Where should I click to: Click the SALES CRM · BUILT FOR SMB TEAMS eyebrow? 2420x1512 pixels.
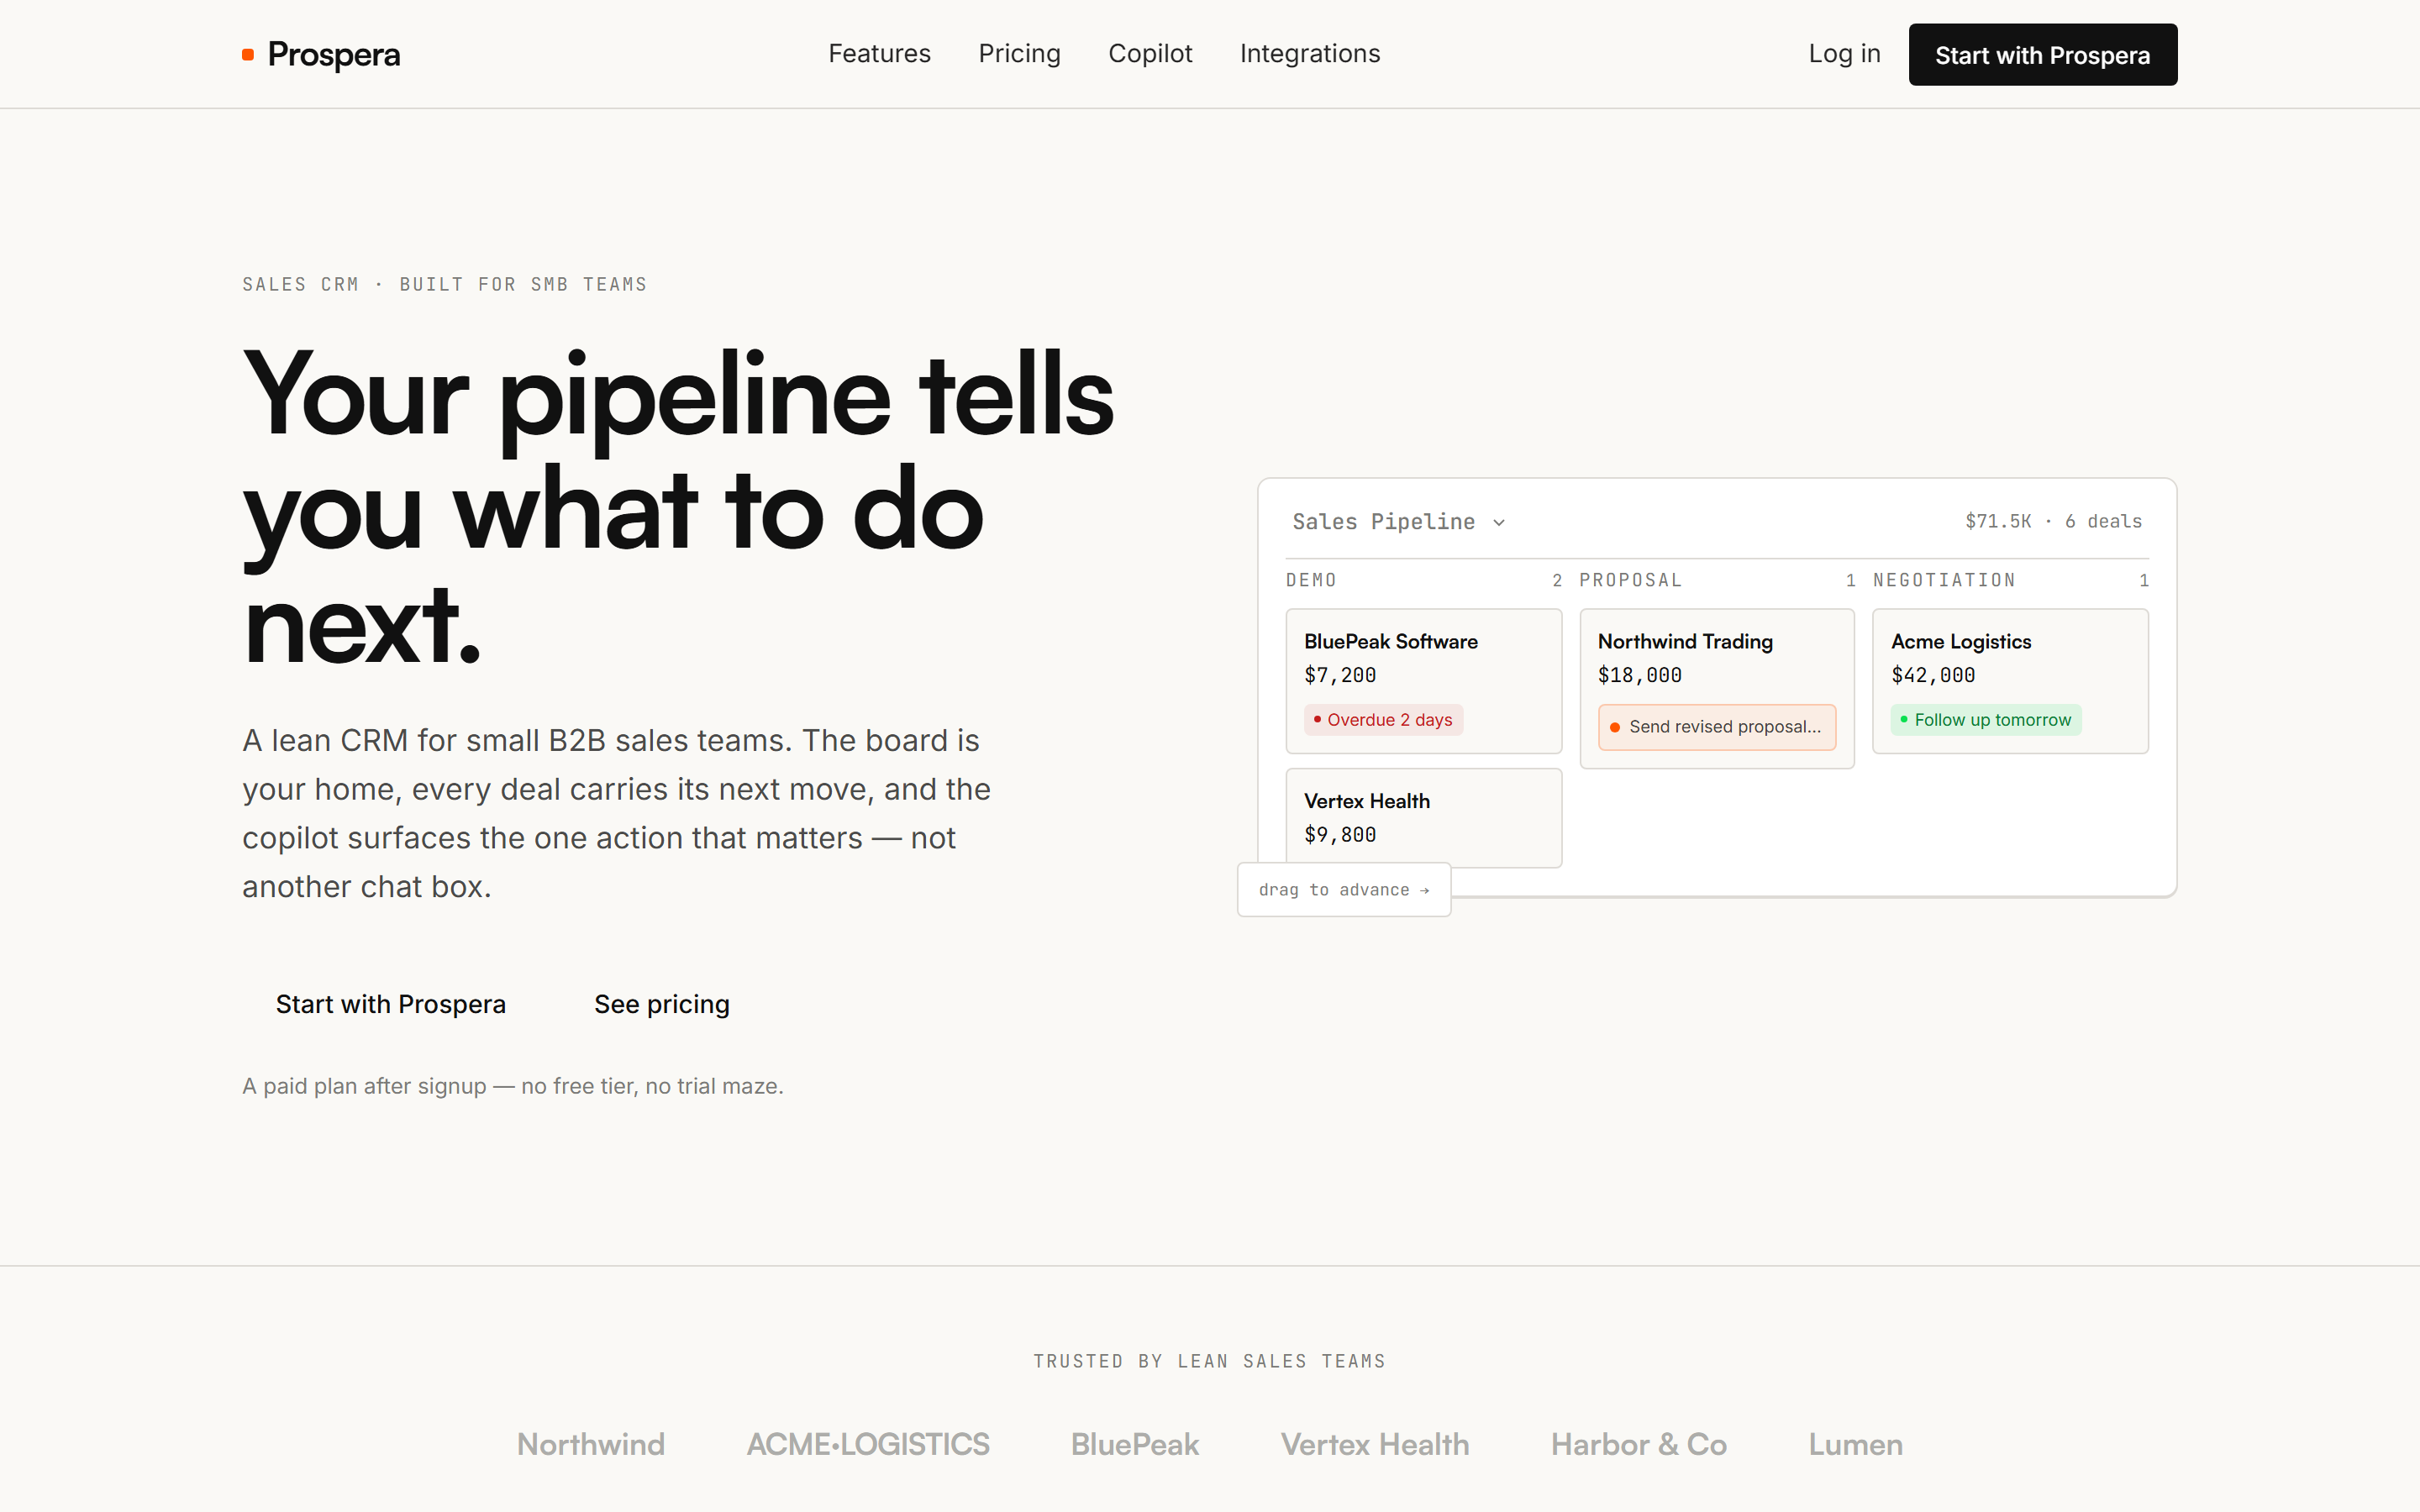(x=444, y=284)
